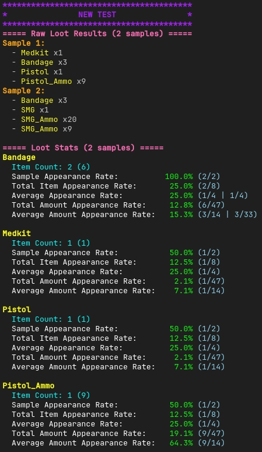The image size is (262, 452).
Task: Click Bandage's "Total Amount Appearance Rate:" label
Action: coord(79,205)
